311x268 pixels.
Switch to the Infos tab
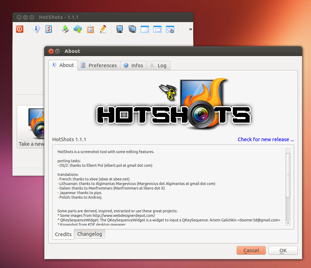click(x=134, y=66)
